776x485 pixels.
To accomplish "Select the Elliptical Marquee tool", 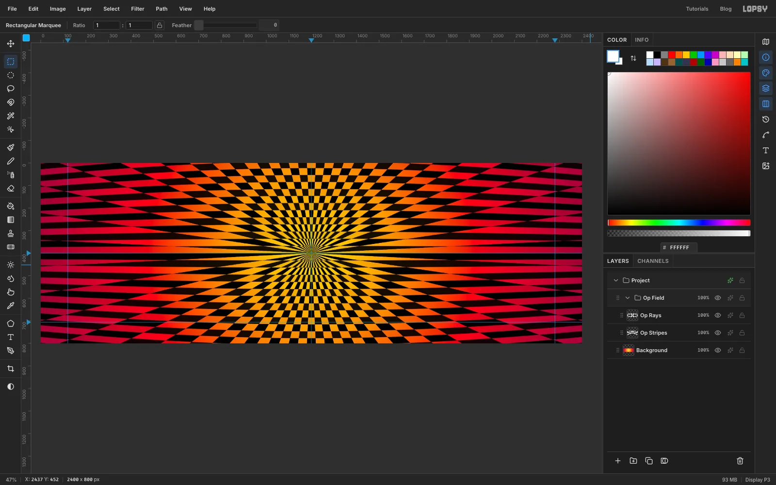I will click(11, 75).
